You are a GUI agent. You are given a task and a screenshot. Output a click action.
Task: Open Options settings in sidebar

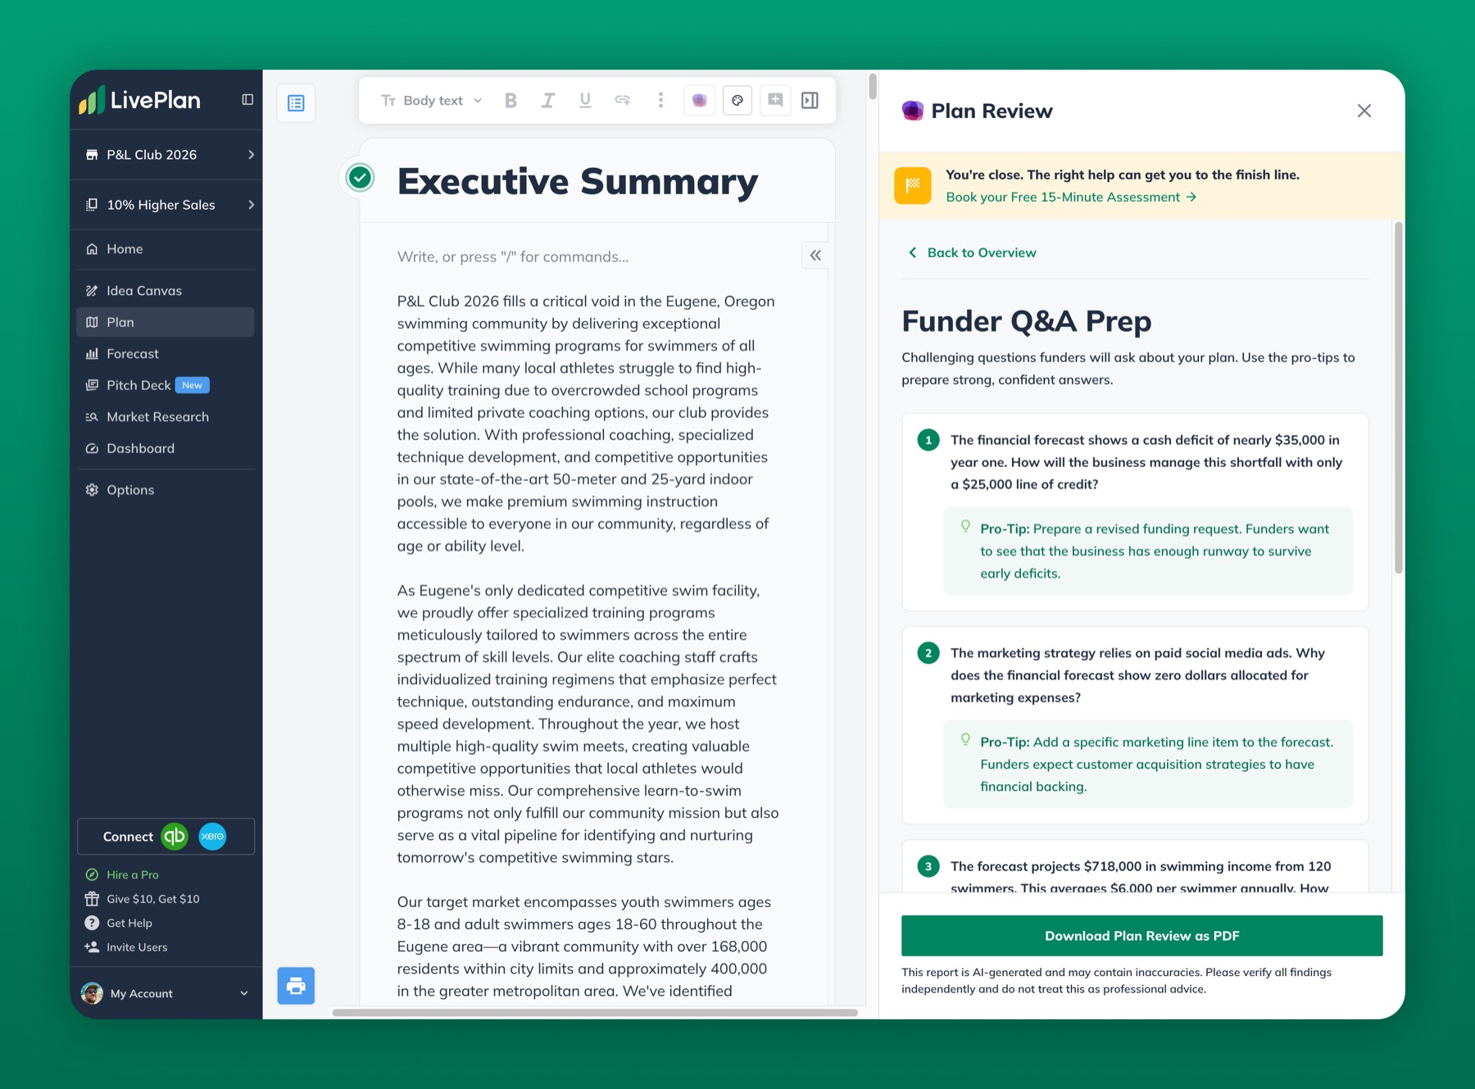point(166,490)
